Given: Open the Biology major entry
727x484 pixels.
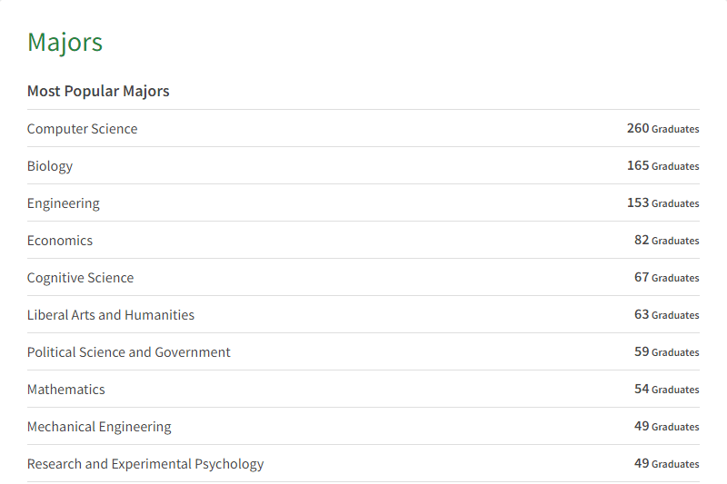Looking at the screenshot, I should point(50,166).
